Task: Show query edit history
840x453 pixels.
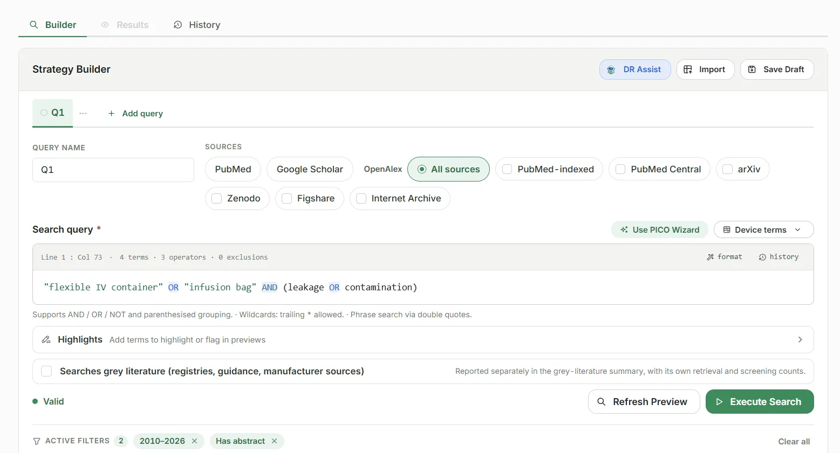Action: (778, 257)
